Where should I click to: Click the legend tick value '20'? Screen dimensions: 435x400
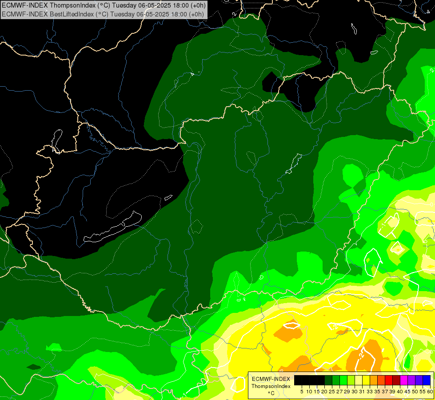tap(325, 392)
